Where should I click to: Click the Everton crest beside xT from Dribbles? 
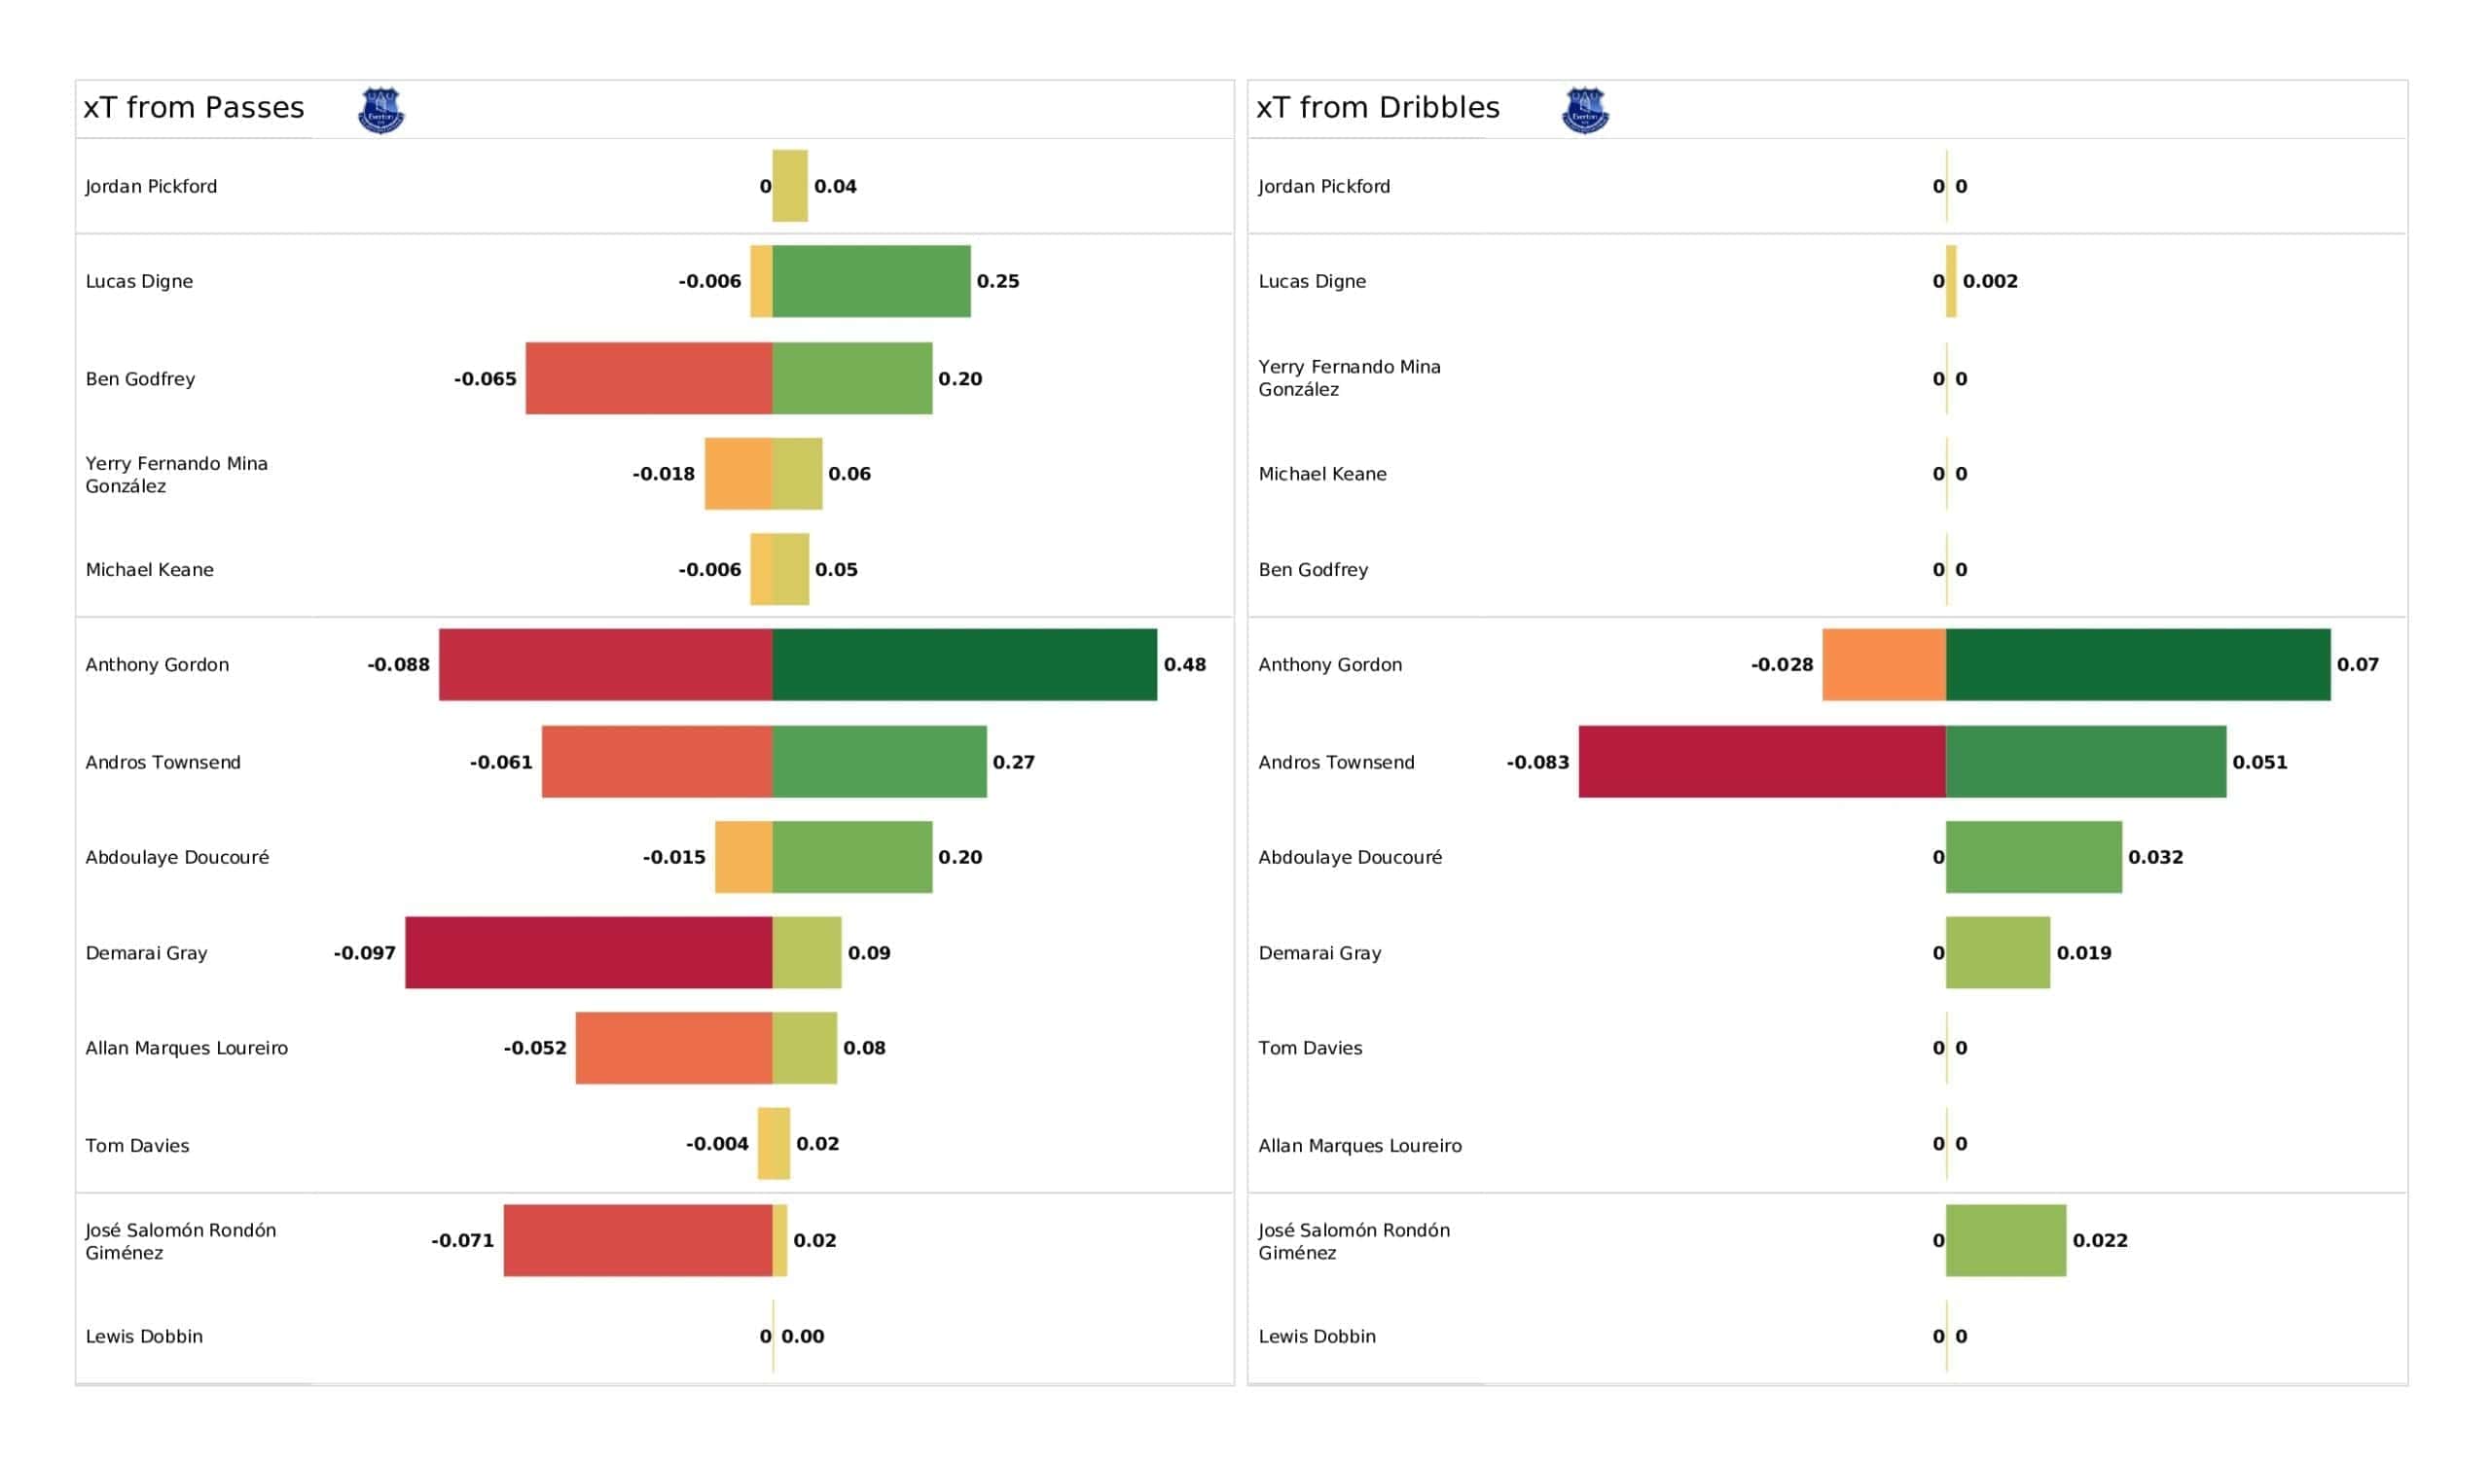pyautogui.click(x=1584, y=110)
